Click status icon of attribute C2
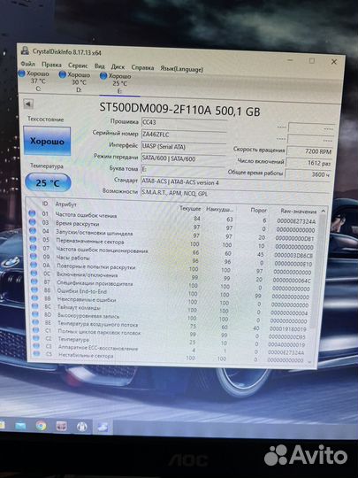The height and width of the screenshot is (478, 358). click(36, 338)
